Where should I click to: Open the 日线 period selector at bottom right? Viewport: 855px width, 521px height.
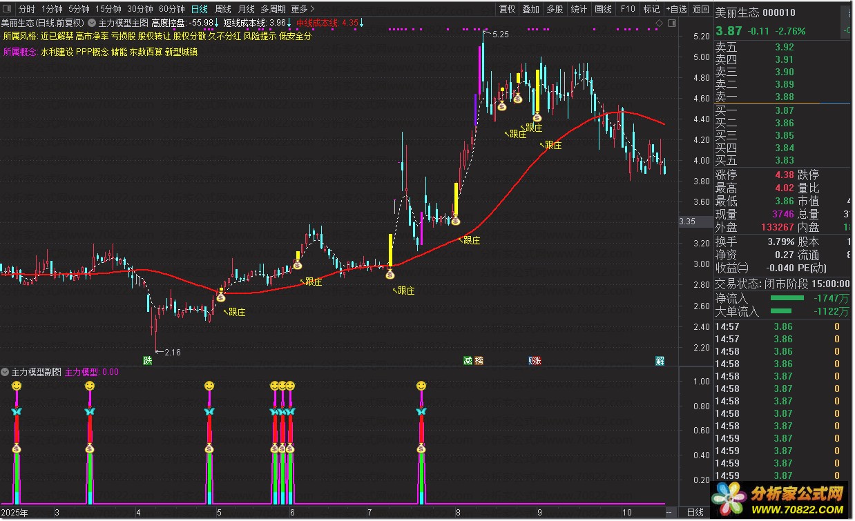pyautogui.click(x=695, y=512)
